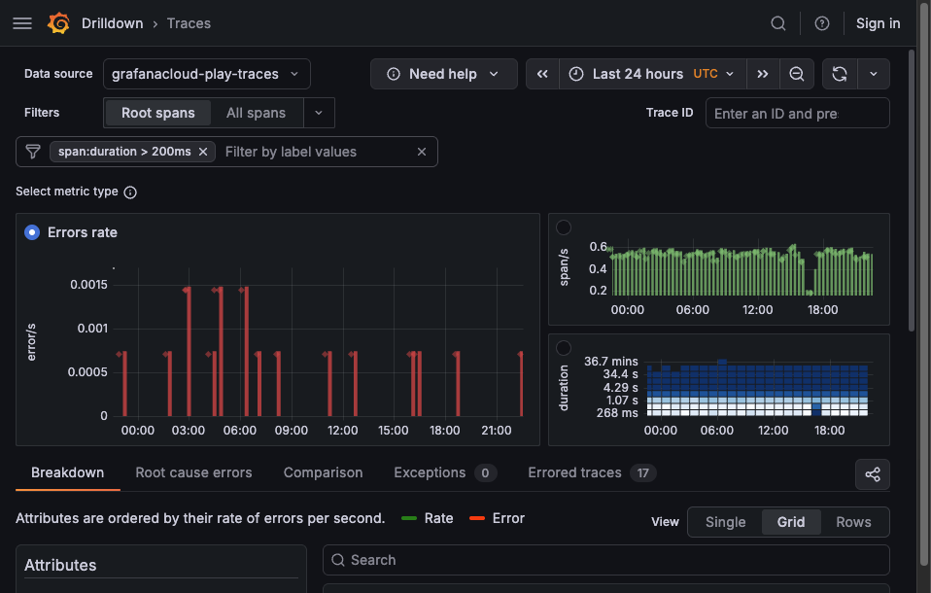Viewport: 931px width, 593px height.
Task: Click the share icon button
Action: tap(873, 474)
